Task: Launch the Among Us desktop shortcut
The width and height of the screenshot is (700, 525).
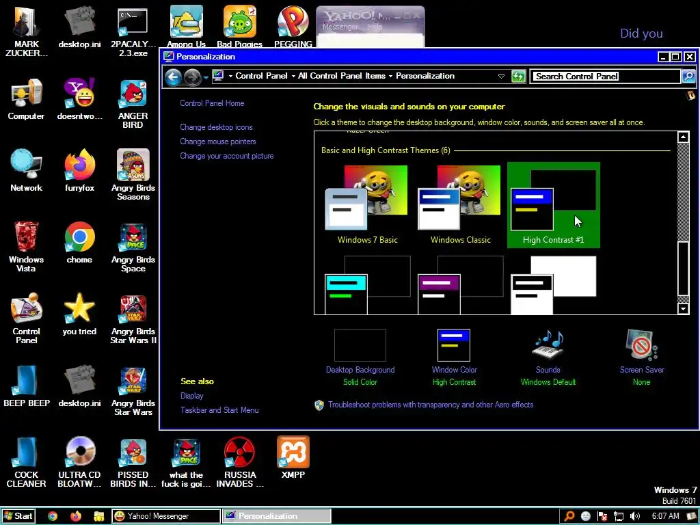Action: coord(186,26)
